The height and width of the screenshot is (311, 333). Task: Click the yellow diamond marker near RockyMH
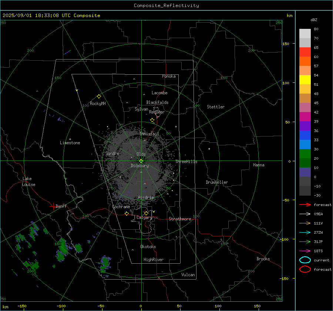99,97
